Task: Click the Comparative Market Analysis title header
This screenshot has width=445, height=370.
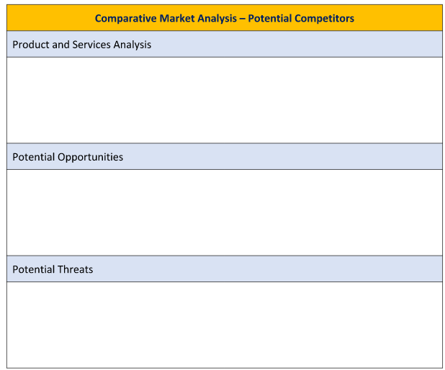Action: 224,18
